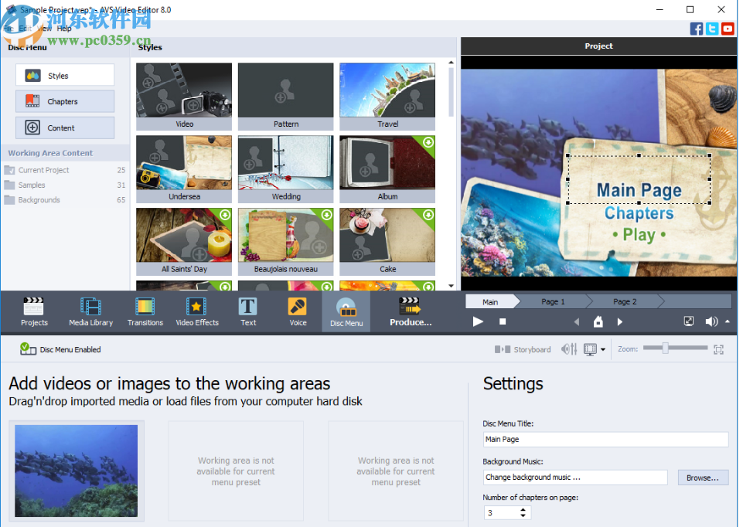
Task: Click the Disc Menu Title text field
Action: 605,439
